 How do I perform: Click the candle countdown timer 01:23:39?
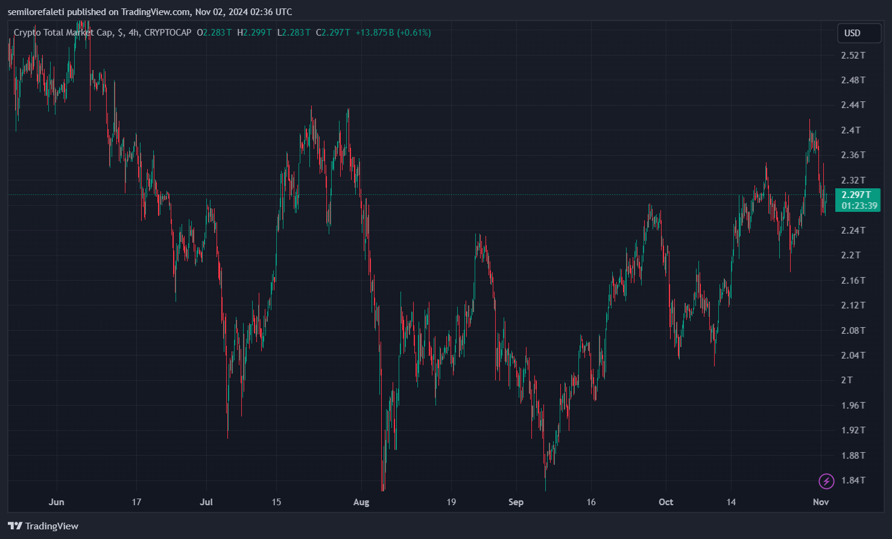point(859,206)
